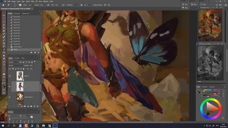The height and width of the screenshot is (128, 228).
Task: Switch to the Channels tab
Action: (17, 58)
